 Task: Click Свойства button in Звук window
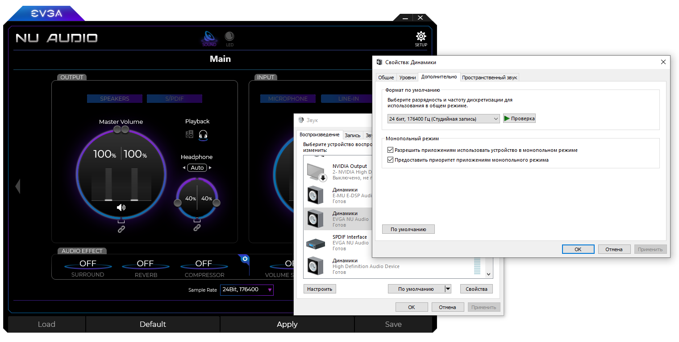pyautogui.click(x=476, y=289)
